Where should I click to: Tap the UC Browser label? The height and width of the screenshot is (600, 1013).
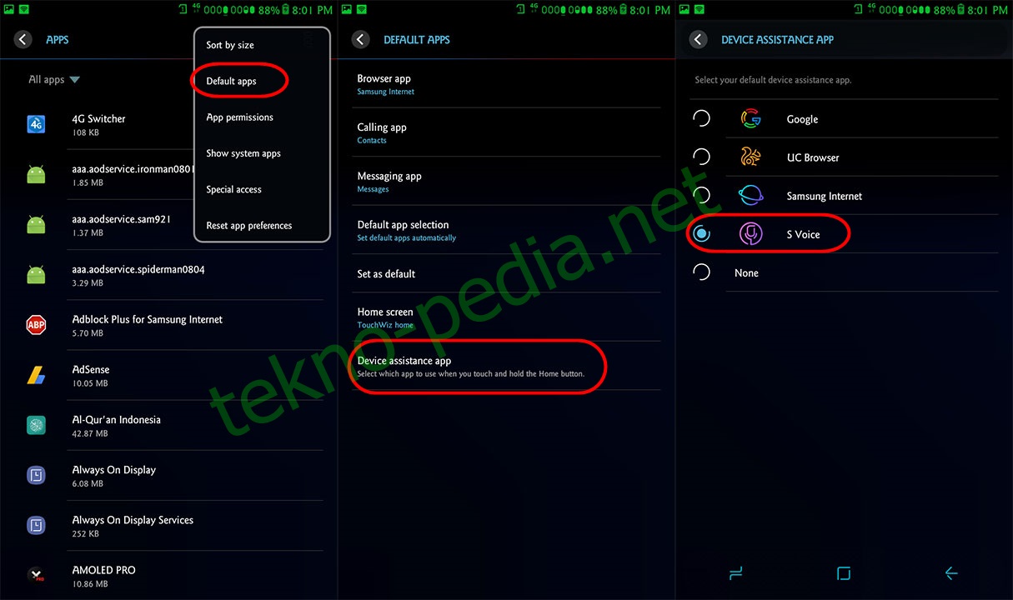813,157
